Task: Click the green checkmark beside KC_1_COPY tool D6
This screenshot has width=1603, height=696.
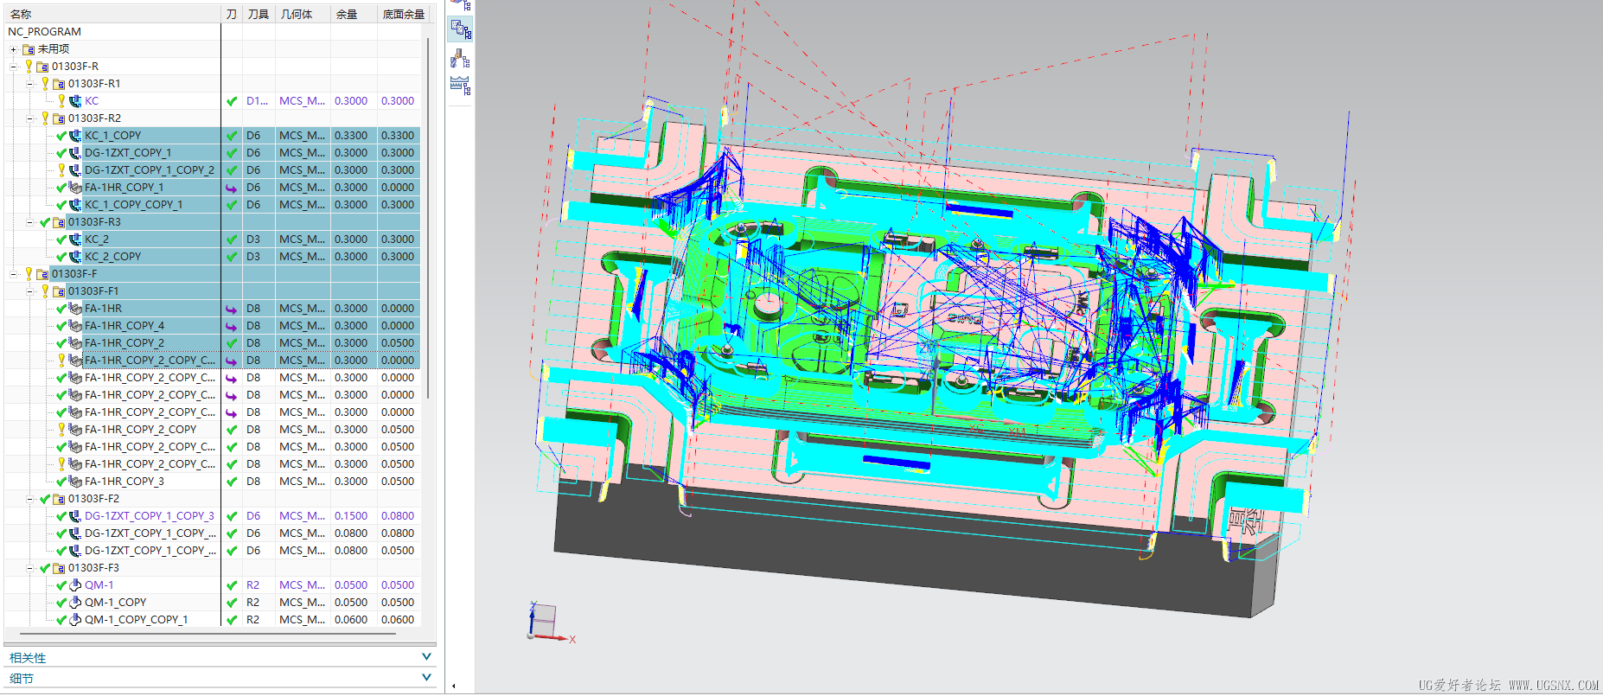Action: (231, 136)
